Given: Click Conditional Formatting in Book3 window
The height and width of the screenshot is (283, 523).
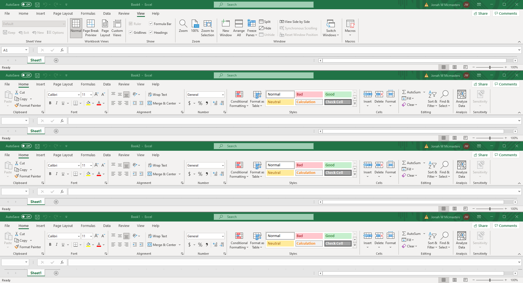Looking at the screenshot, I should coord(239,99).
